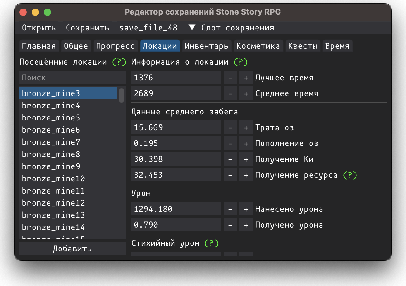Viewport: 406px width, 286px height.
Task: Select bronze_mine4 in the location list
Action: tap(68, 106)
